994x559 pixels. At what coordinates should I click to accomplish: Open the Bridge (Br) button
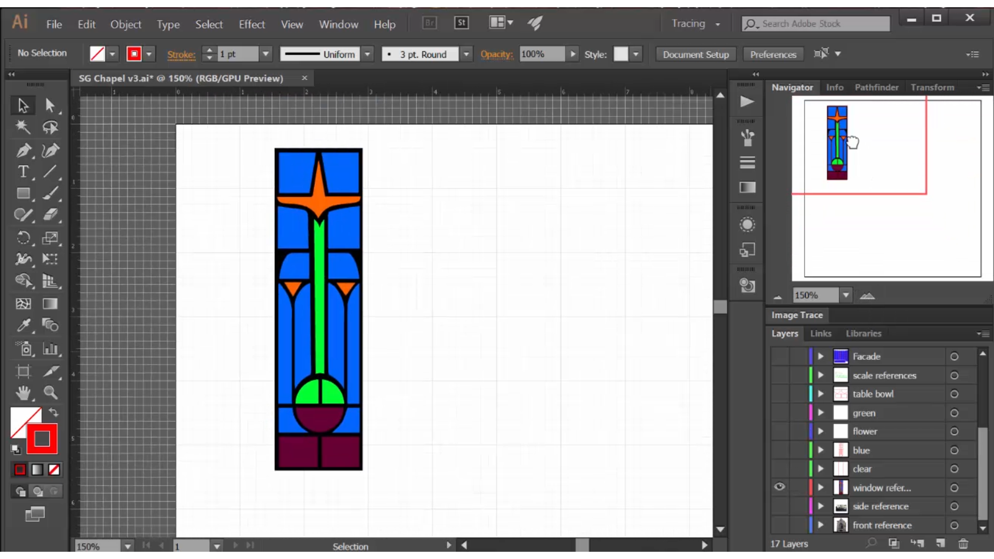click(430, 23)
